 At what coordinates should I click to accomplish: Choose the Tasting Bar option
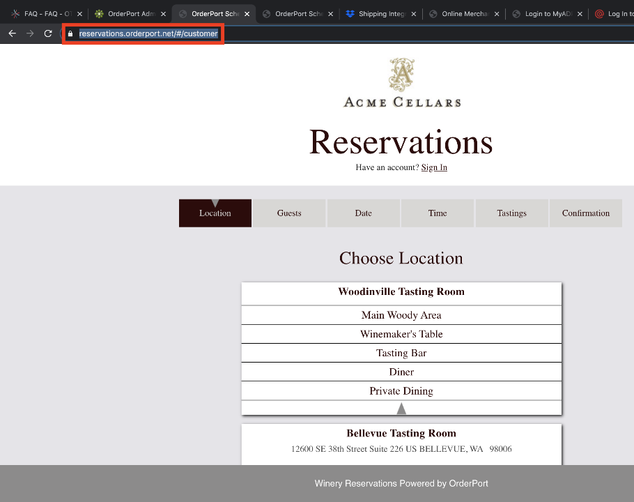coord(401,353)
